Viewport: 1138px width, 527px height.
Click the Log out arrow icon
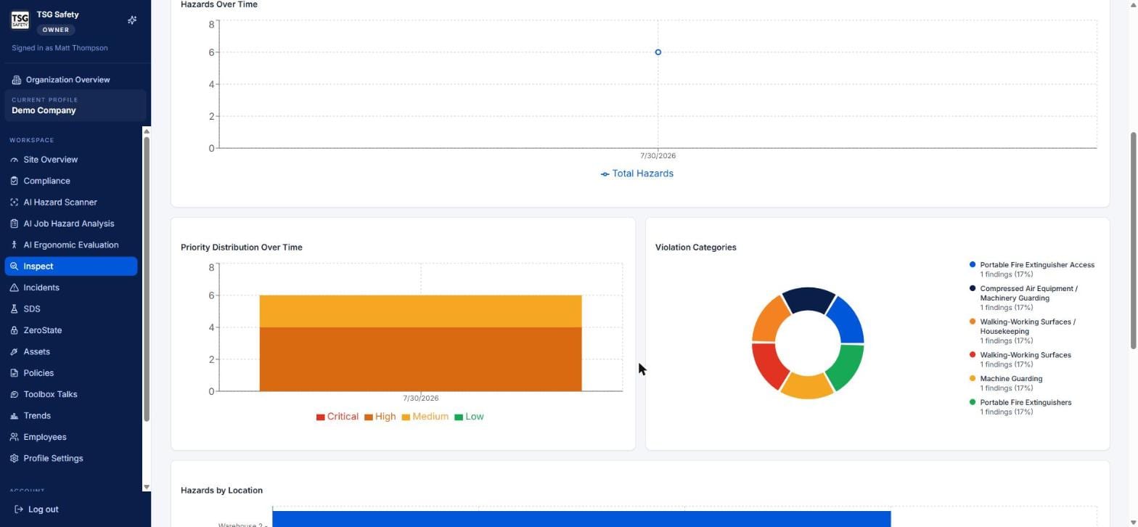(x=19, y=510)
